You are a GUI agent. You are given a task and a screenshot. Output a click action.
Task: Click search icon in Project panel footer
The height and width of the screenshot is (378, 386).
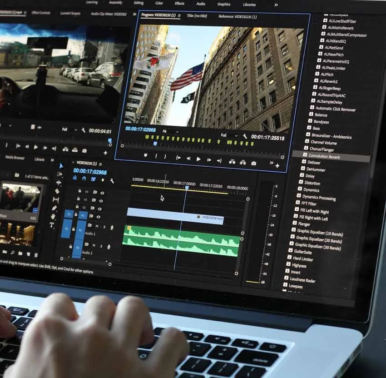tap(13, 253)
